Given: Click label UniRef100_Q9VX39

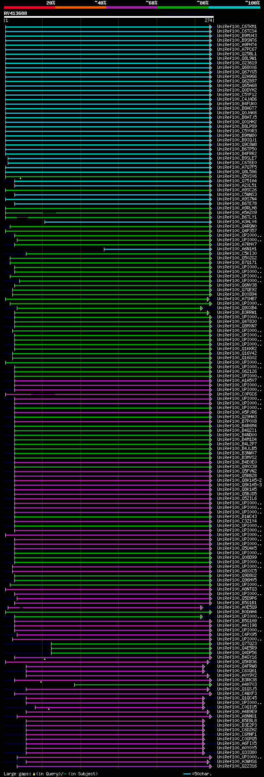Looking at the screenshot, I should tap(237, 467).
